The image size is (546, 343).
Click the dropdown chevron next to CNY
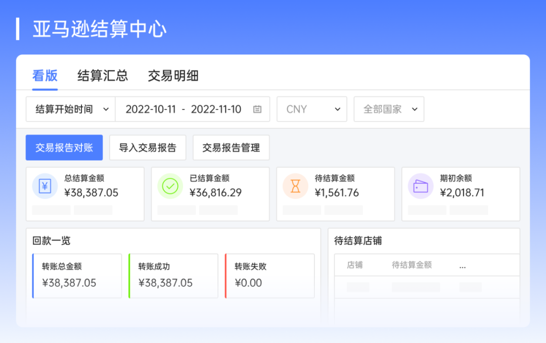(338, 109)
